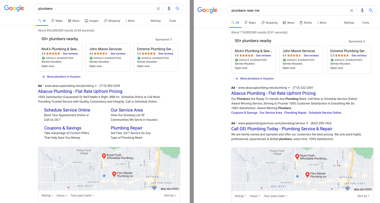Select the All tab in the left window
The height and width of the screenshot is (203, 380).
[x=42, y=21]
